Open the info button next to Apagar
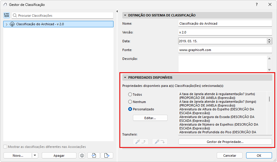 point(82,156)
